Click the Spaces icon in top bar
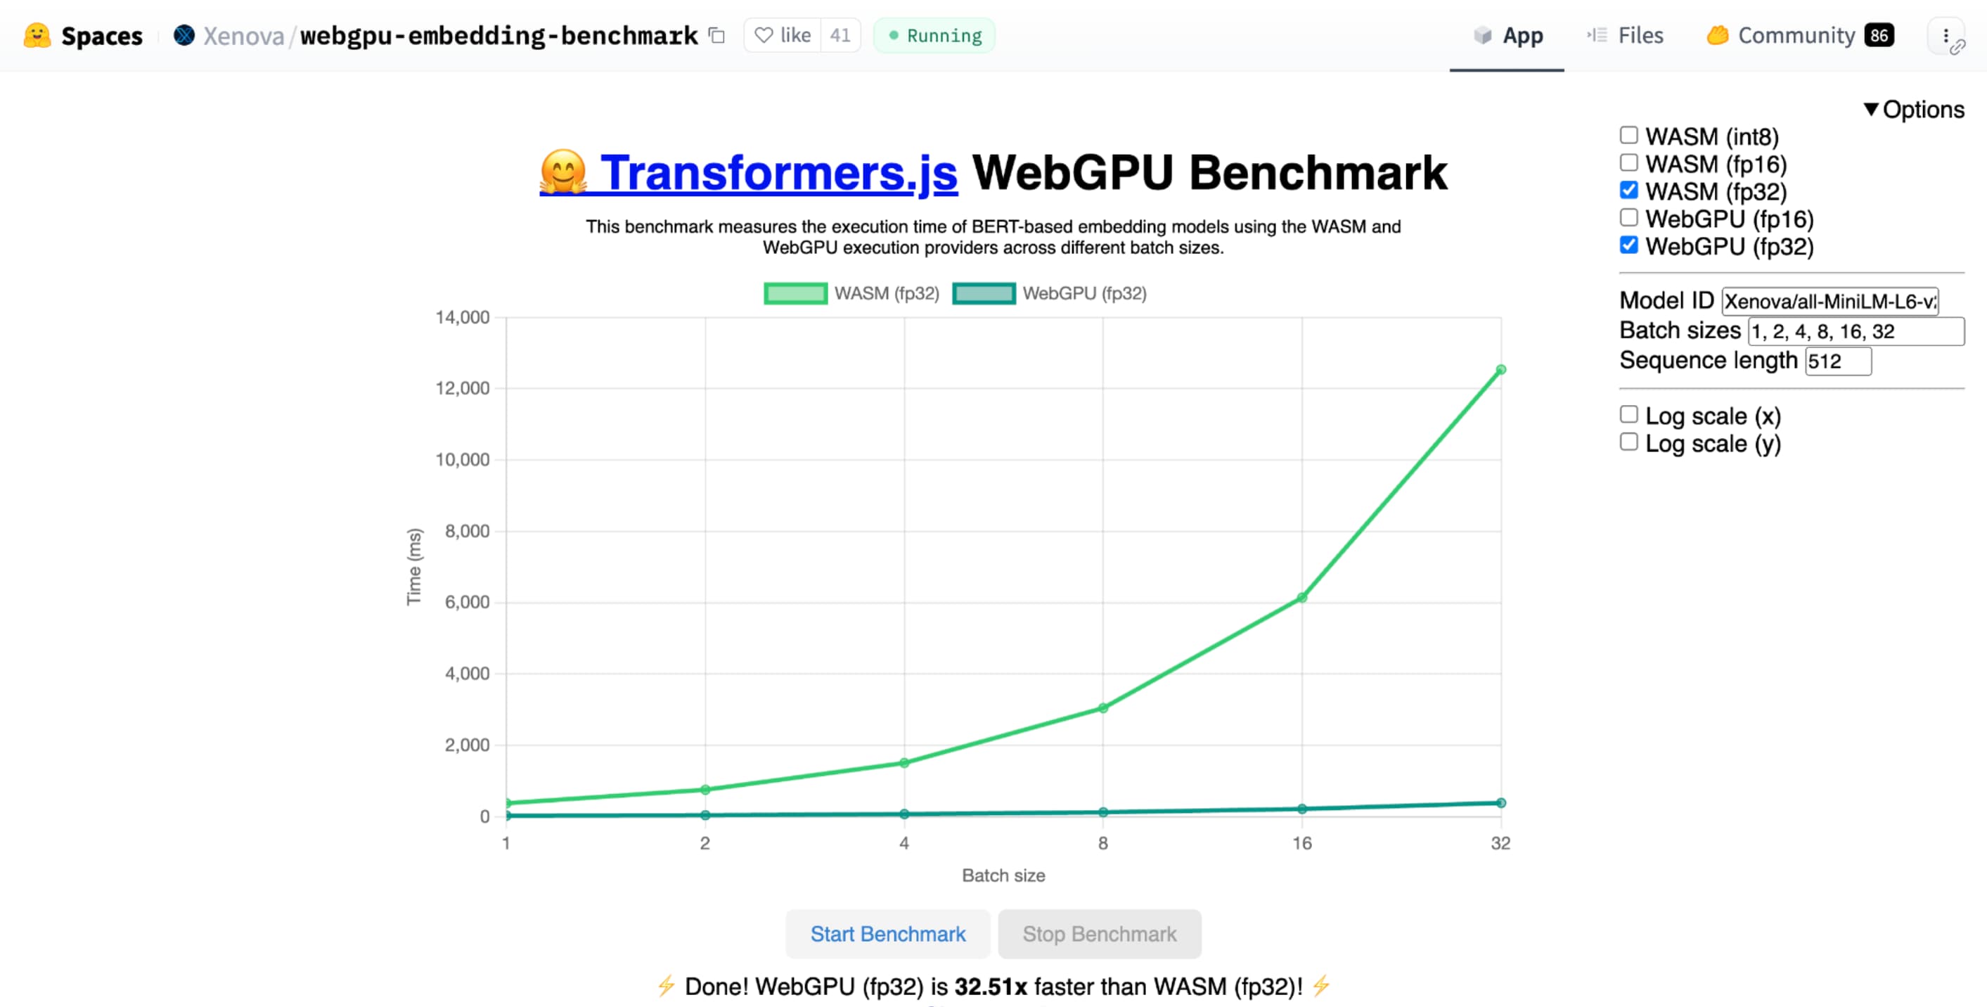The image size is (1987, 1007). coord(34,34)
